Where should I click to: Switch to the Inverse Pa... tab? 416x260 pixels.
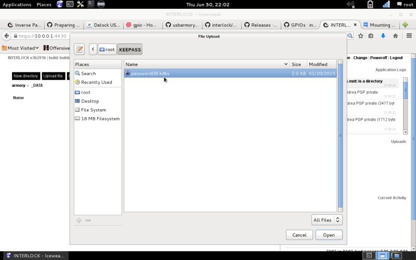click(x=24, y=25)
